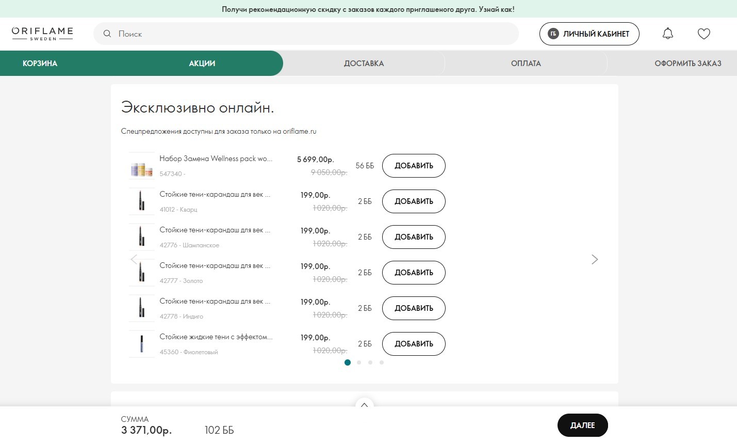Add eye pencil 42776 Шампанское
The width and height of the screenshot is (737, 442).
coord(414,237)
